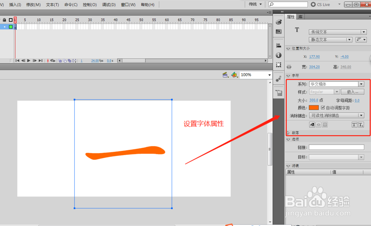The width and height of the screenshot is (371, 226).
Task: Open the 窗口 menu
Action: [127, 4]
